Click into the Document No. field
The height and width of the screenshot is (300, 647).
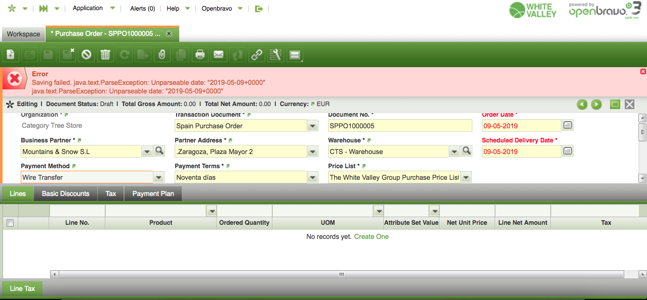point(399,126)
